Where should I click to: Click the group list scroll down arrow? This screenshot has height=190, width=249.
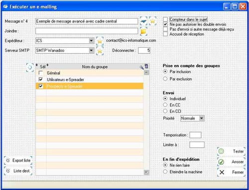point(146,172)
